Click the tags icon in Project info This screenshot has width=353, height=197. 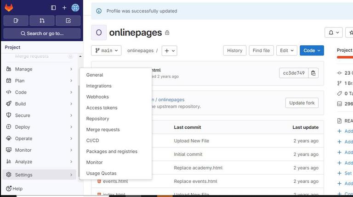click(x=339, y=93)
